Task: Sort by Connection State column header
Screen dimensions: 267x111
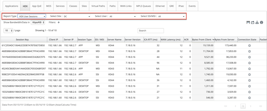Action: coord(248,40)
